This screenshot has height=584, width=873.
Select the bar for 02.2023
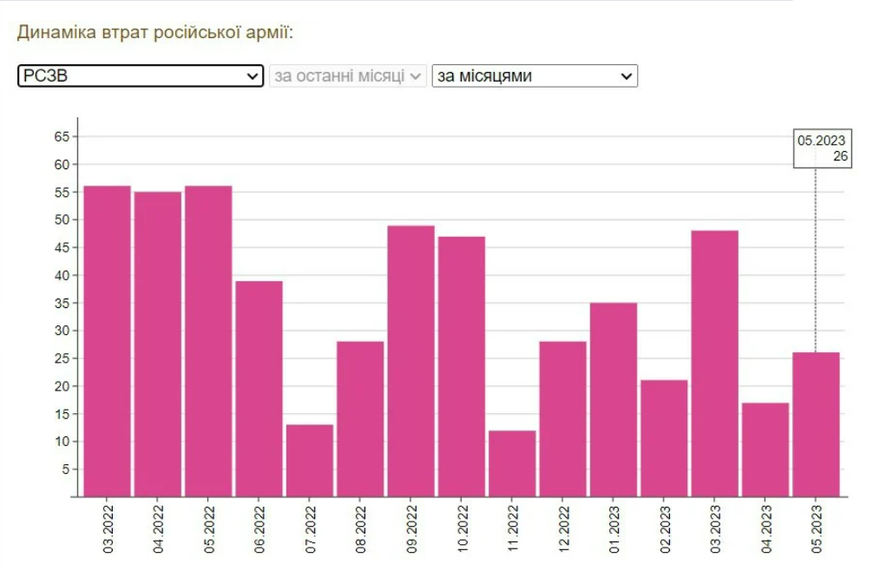click(x=664, y=438)
